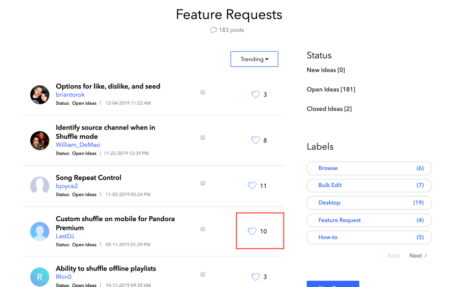Click heart icon for "Identify source channel" post
Screen dimensions: 453x287
[x=255, y=141]
